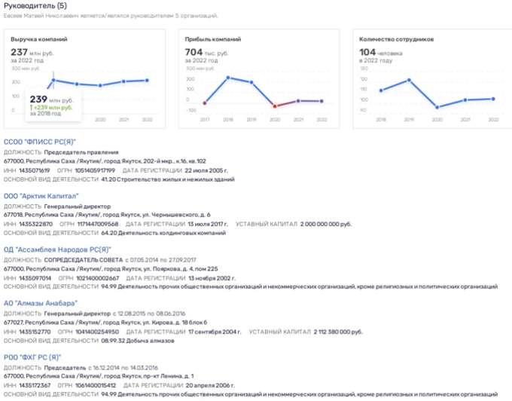Open the АО "Алмазы Анабара" company link
512x401 pixels.
(40, 303)
